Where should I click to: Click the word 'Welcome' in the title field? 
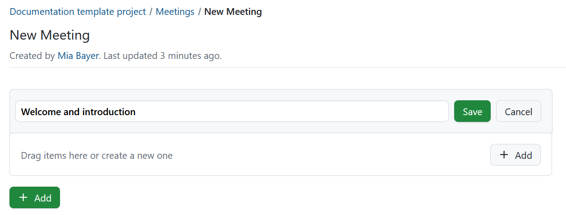pyautogui.click(x=41, y=112)
